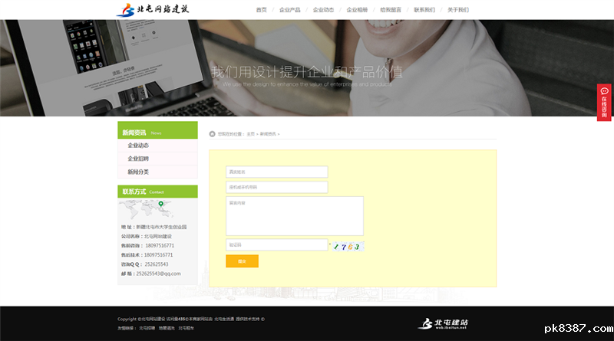Open 新闻分类 sidebar category
614x341 pixels.
pyautogui.click(x=138, y=172)
